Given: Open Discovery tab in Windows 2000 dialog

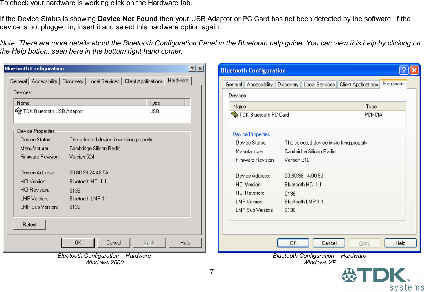Looking at the screenshot, I should 73,81.
